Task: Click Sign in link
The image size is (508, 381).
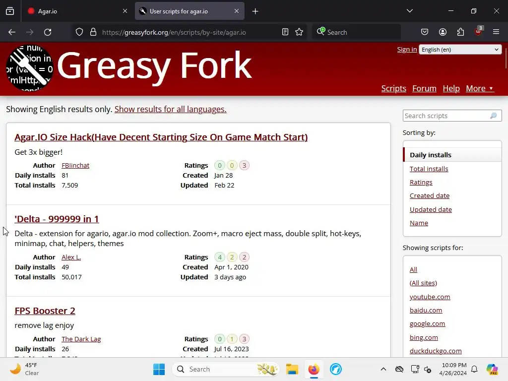Action: 407,49
